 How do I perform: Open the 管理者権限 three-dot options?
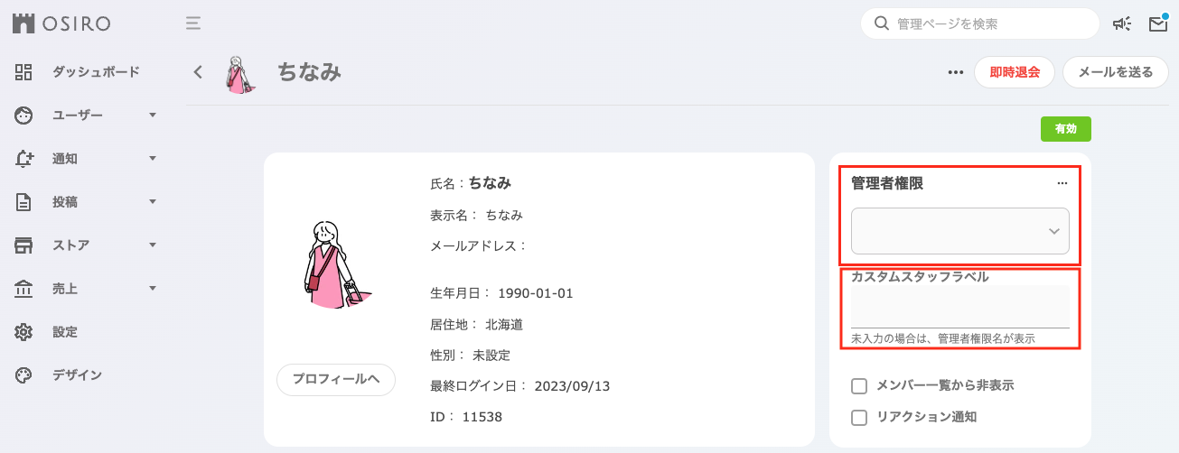pos(1062,183)
